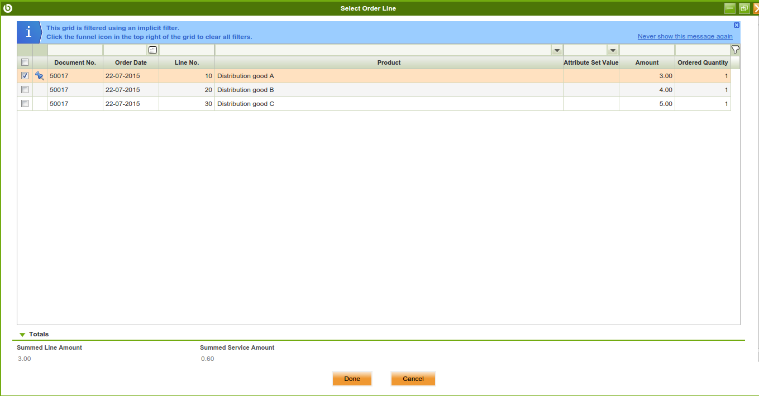Click the Openbravo logo in the title bar

(x=8, y=8)
